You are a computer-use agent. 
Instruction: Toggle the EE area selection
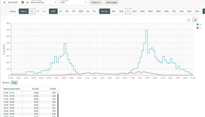pos(32,11)
